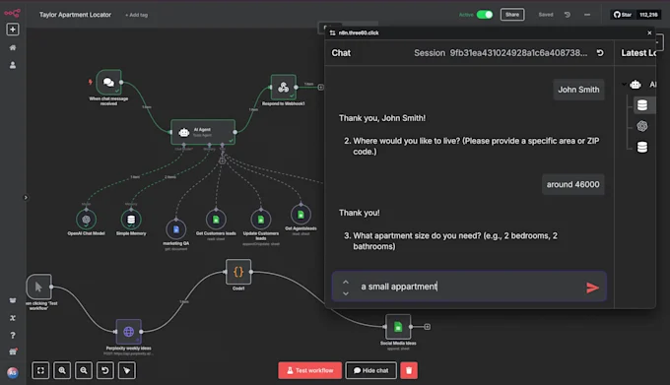Open workflow history icon
The width and height of the screenshot is (670, 385).
pyautogui.click(x=567, y=15)
